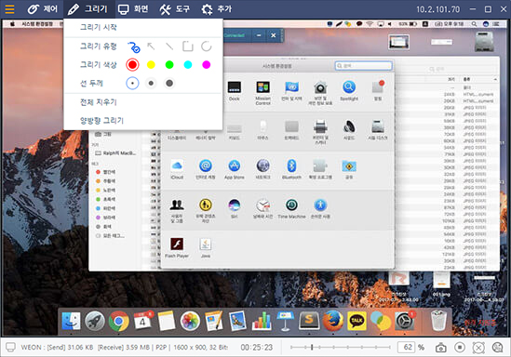Open Sublime Text from the Mac dock
This screenshot has width=511, height=357.
(x=309, y=321)
